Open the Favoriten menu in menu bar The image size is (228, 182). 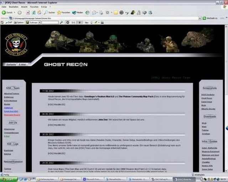pos(35,7)
